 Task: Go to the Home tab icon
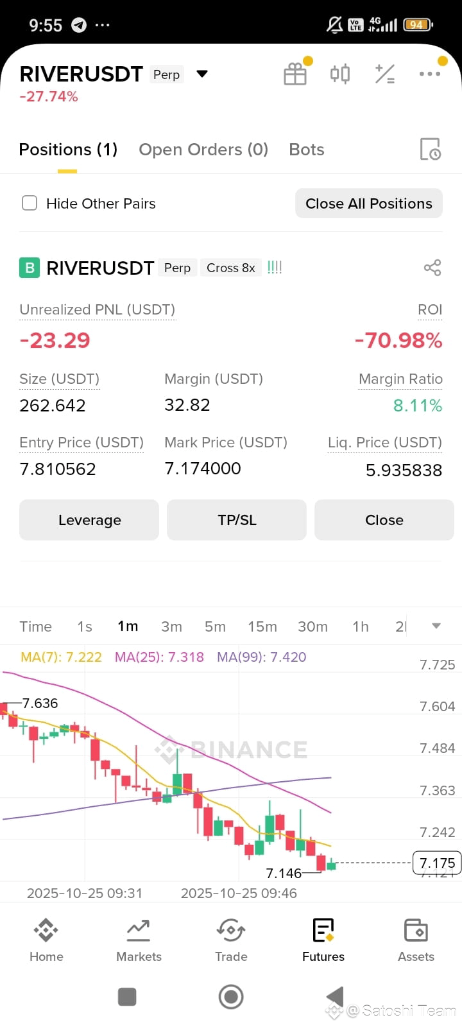pos(46,930)
